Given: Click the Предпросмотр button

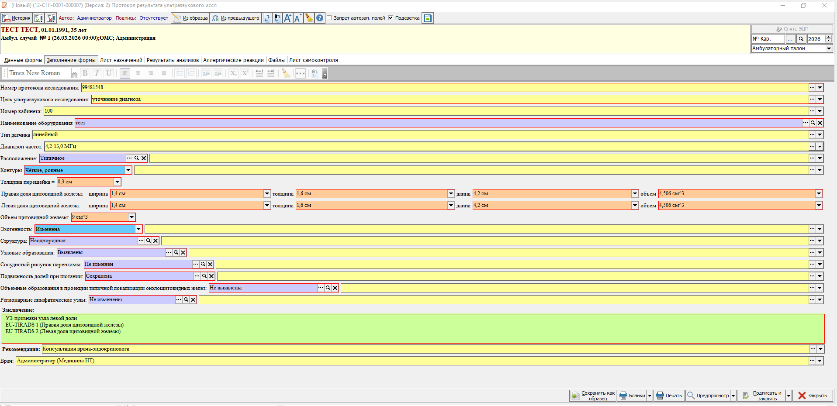Looking at the screenshot, I should tap(708, 396).
